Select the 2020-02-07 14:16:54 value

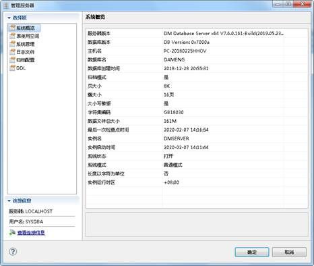pos(186,130)
